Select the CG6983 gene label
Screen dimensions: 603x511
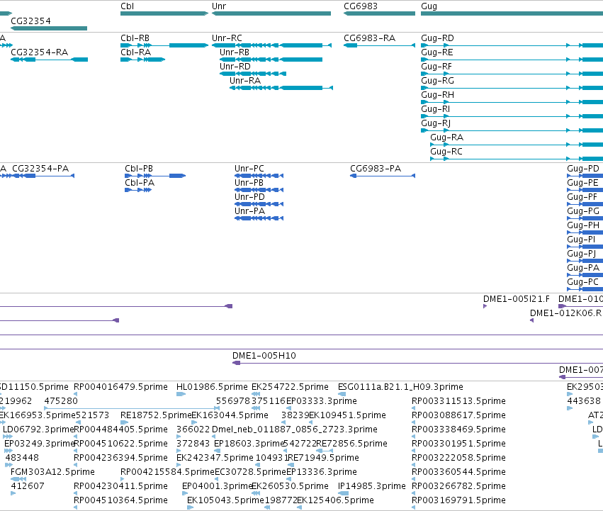pyautogui.click(x=361, y=6)
